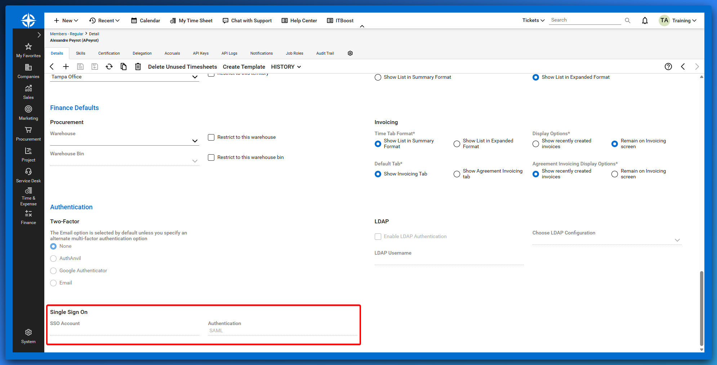717x365 pixels.
Task: Collapse the top navigation caret
Action: point(362,26)
